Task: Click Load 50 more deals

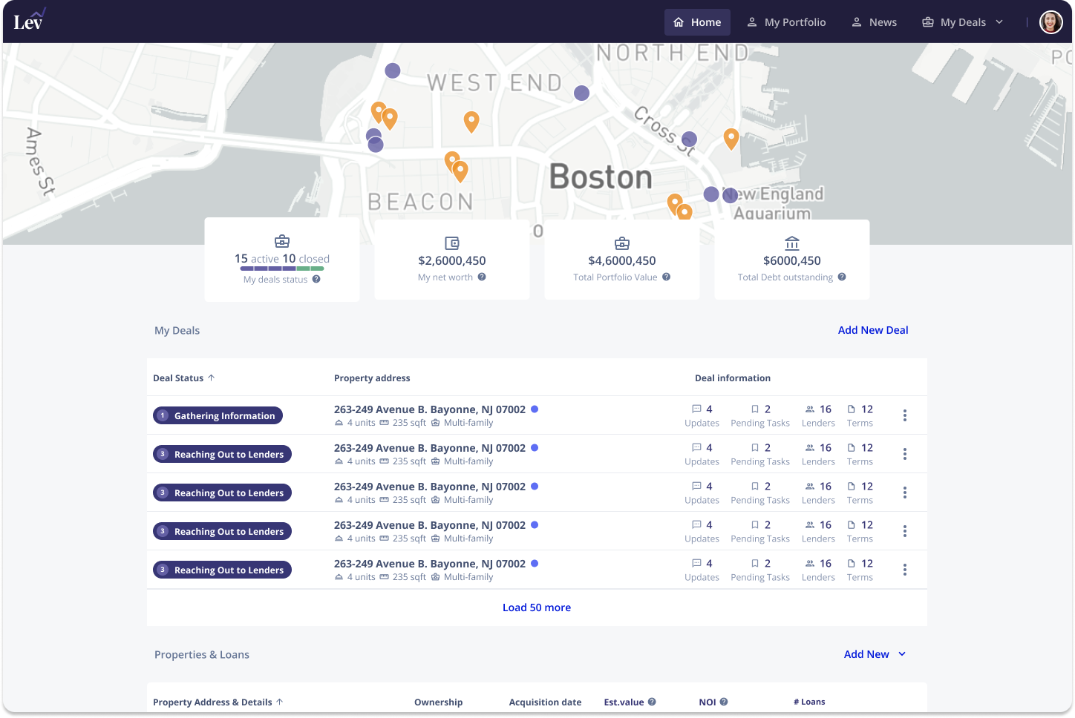Action: pyautogui.click(x=537, y=607)
